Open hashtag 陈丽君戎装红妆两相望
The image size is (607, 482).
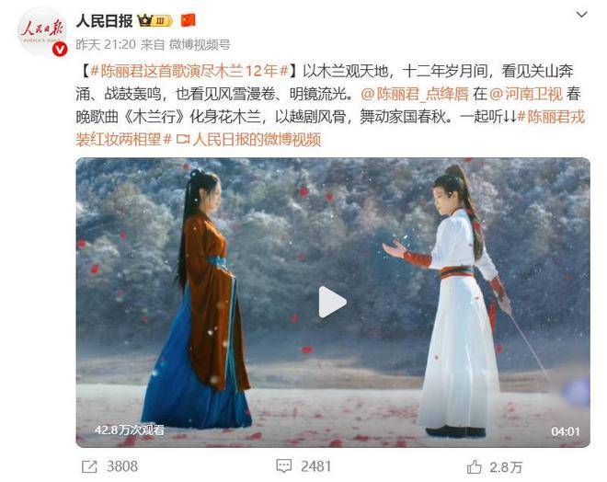coord(330,128)
